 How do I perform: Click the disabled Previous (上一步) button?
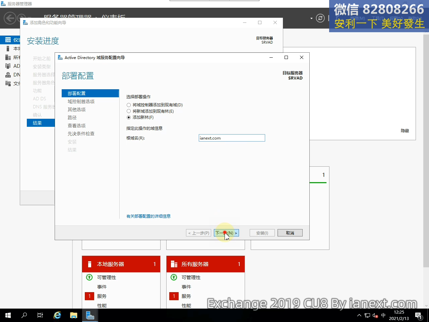point(199,233)
